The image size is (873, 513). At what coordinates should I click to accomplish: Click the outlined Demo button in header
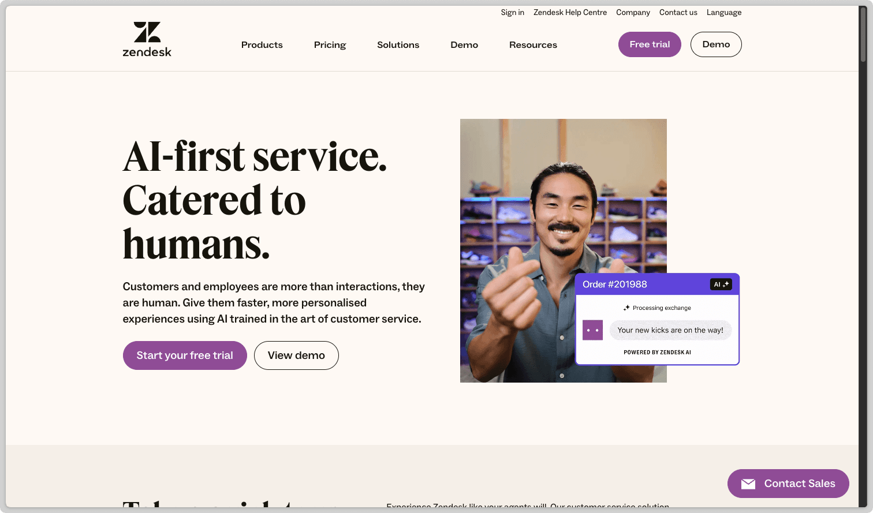click(716, 44)
